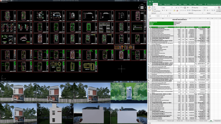This screenshot has height=124, width=221.
Task: Click the Copy button
Action: [154, 9]
